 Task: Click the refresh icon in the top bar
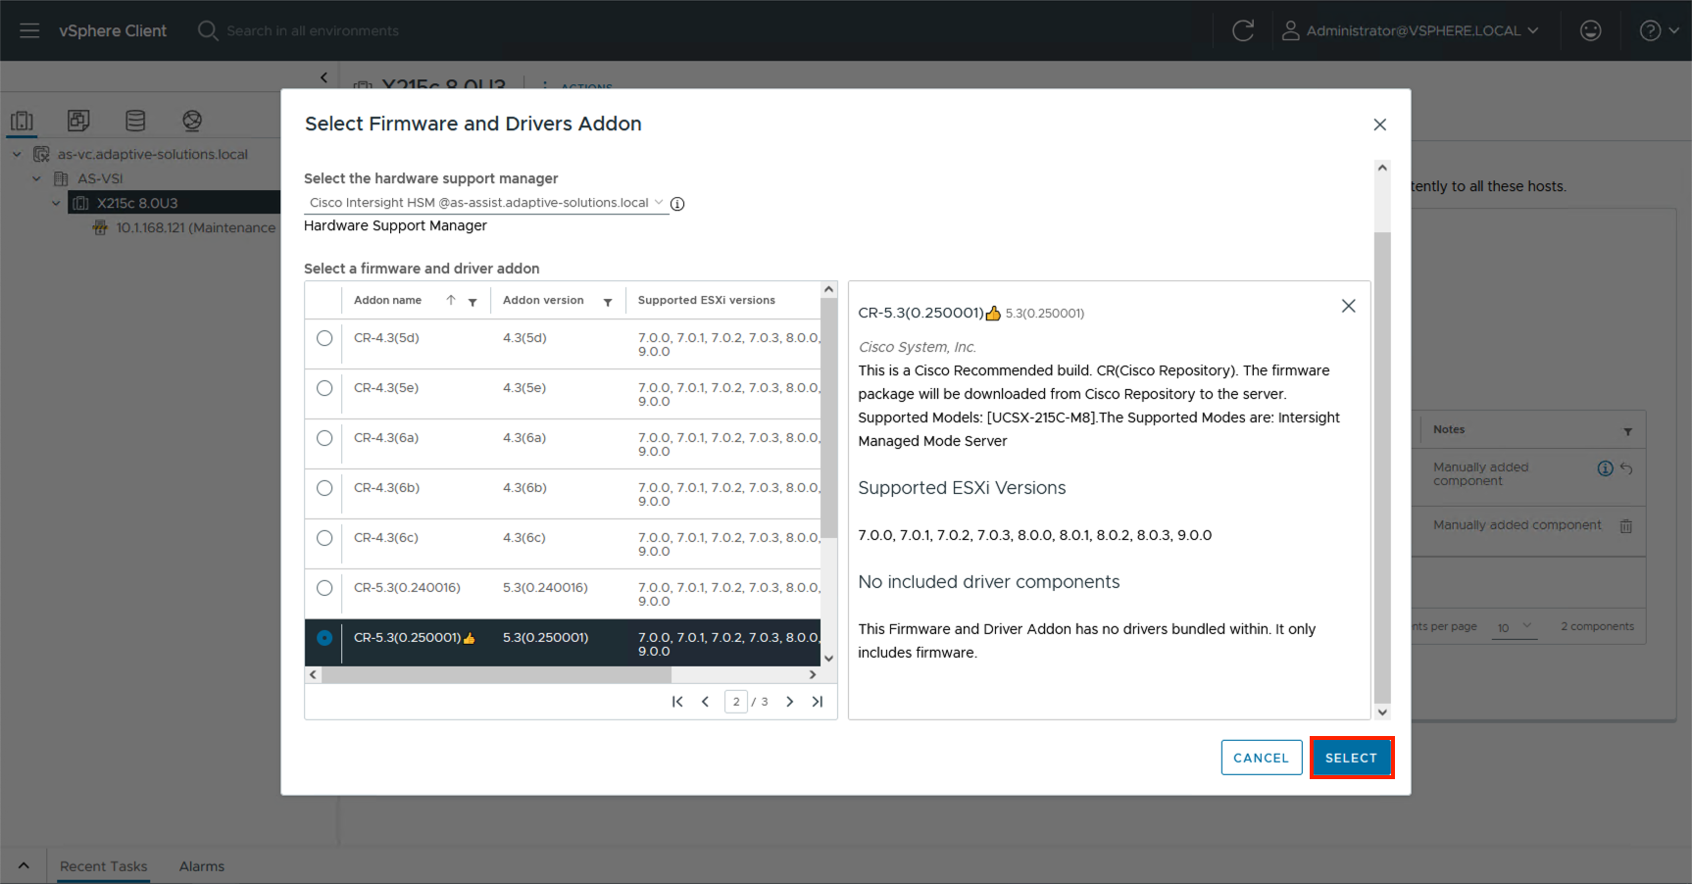[1242, 30]
